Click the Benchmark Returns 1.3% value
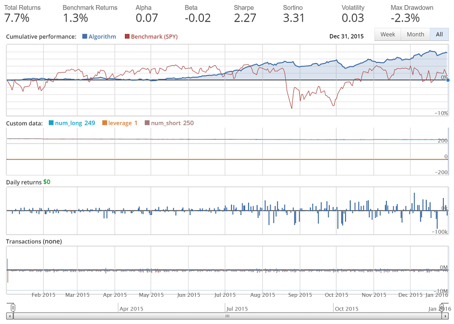Viewport: 454px width, 324px height. [74, 18]
